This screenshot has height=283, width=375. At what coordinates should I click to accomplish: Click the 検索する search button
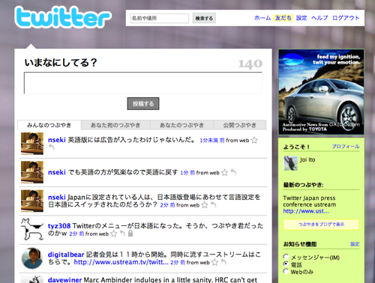pyautogui.click(x=204, y=18)
